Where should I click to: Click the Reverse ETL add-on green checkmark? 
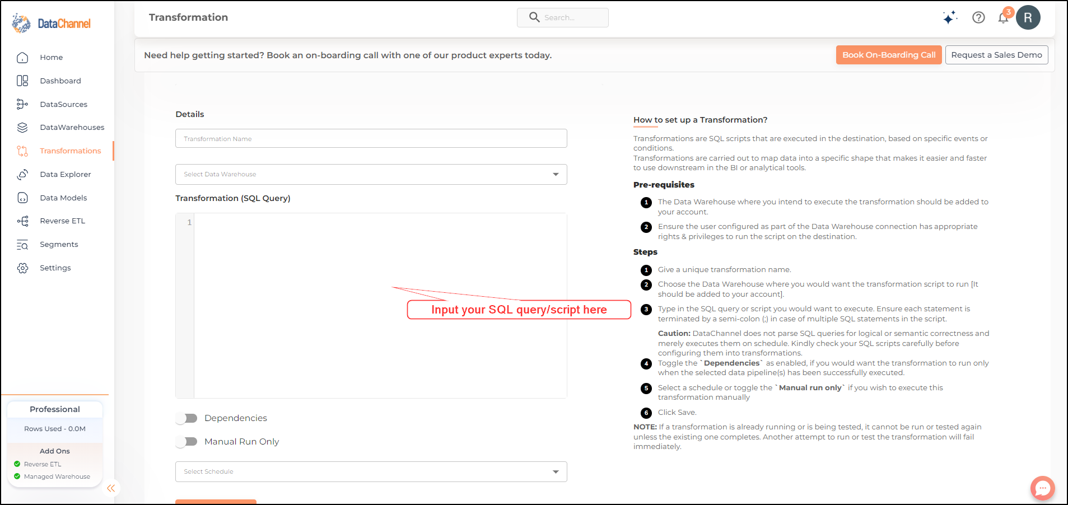pos(17,464)
